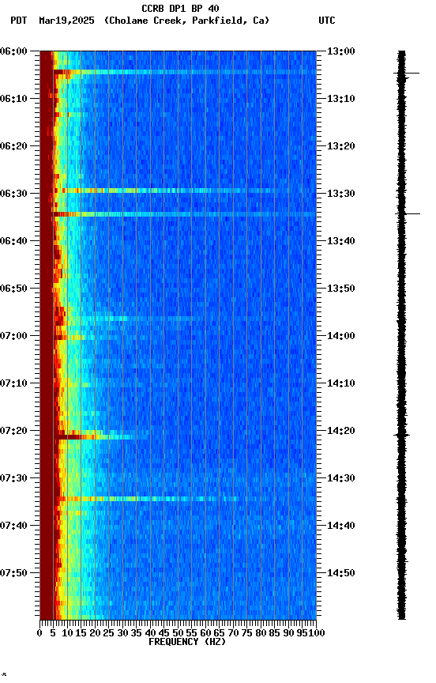The image size is (436, 683).
Task: Click the "13:40" UTC time label
Action: point(341,241)
